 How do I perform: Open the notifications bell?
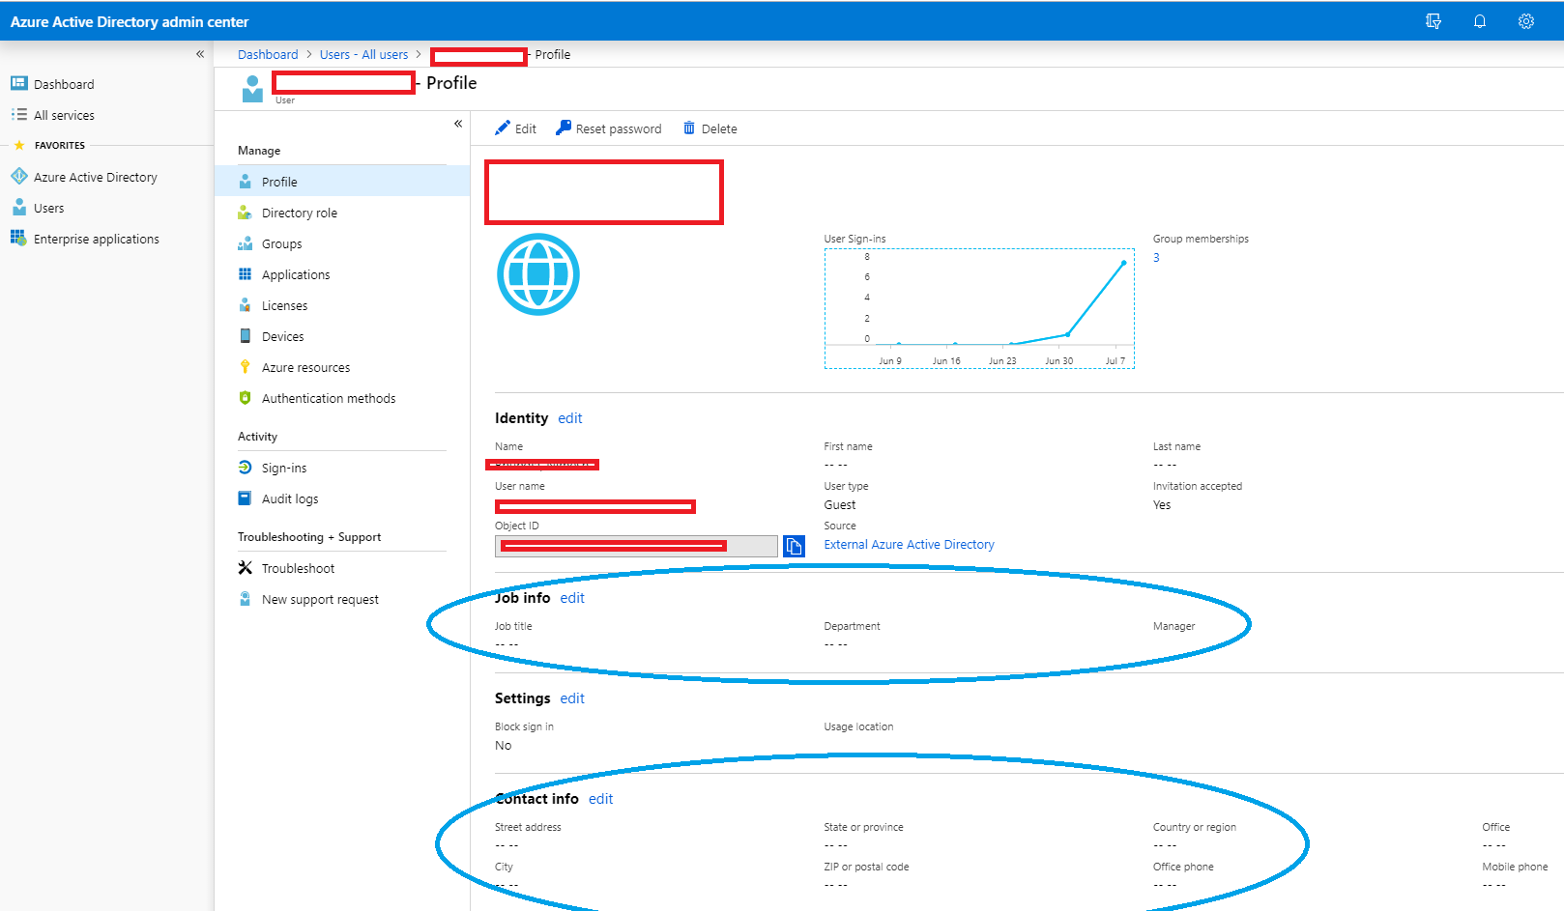pos(1479,21)
